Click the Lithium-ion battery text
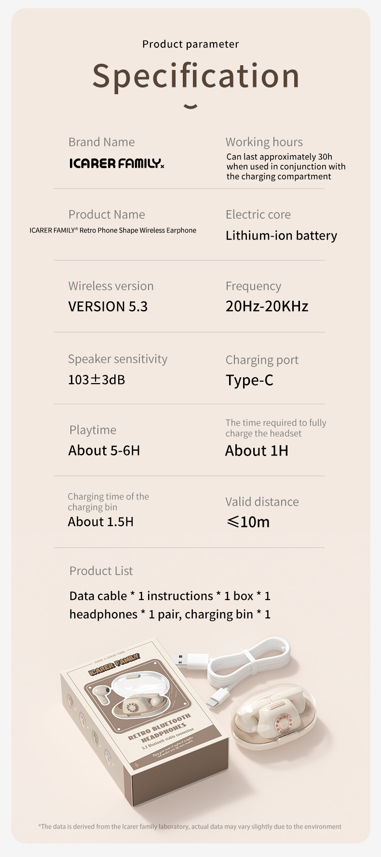Viewport: 381px width, 857px height. coord(281,235)
